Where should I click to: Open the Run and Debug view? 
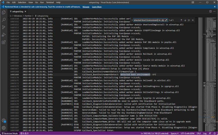(x=4, y=35)
